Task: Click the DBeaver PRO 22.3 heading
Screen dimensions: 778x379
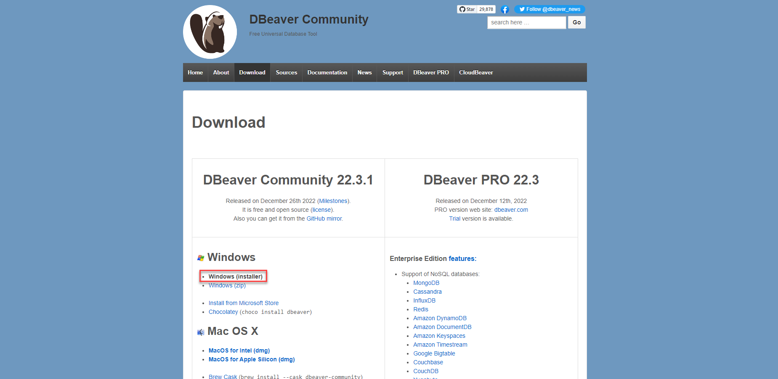Action: (481, 180)
